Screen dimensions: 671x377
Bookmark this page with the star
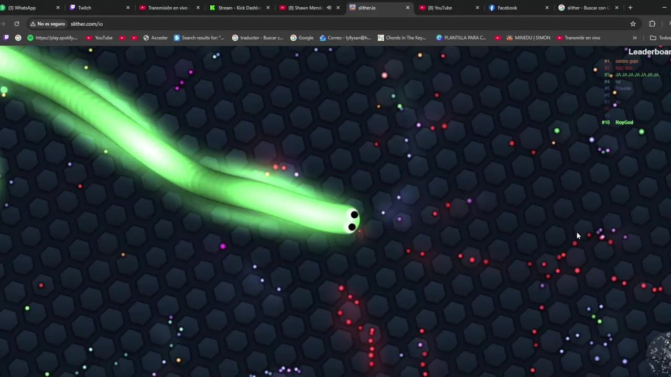pos(633,24)
